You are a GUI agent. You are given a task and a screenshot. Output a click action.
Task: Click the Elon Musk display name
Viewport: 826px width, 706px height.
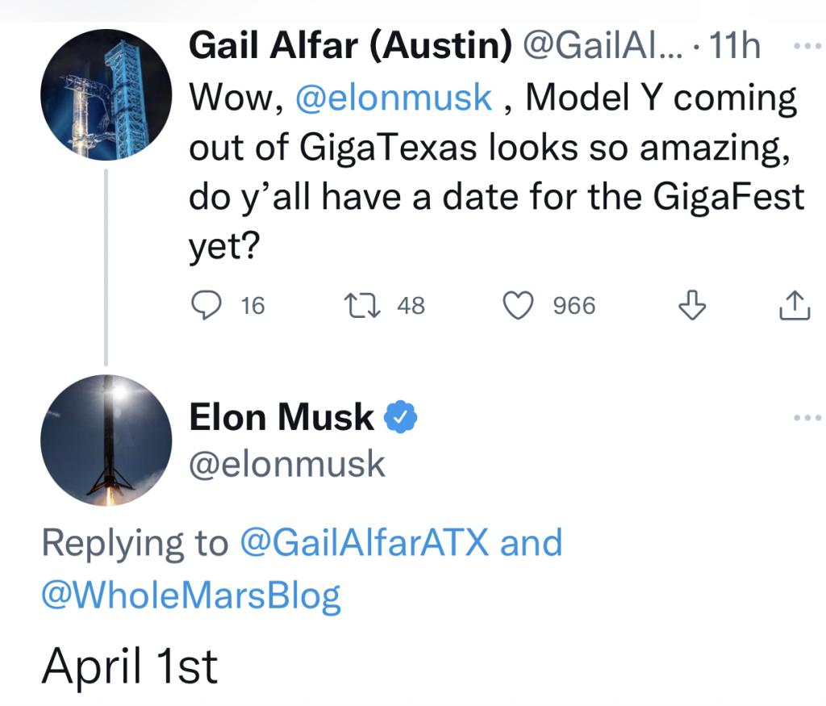pos(282,417)
